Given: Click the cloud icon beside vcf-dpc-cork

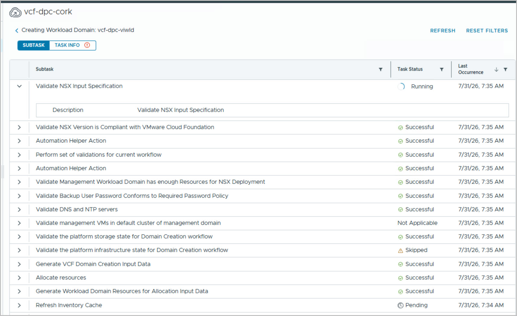Looking at the screenshot, I should (x=15, y=12).
